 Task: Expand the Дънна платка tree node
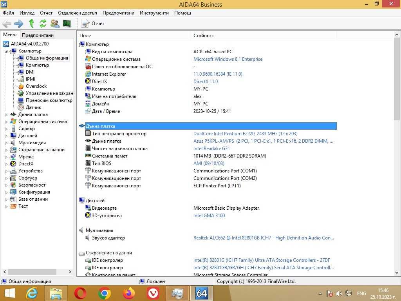[6, 115]
